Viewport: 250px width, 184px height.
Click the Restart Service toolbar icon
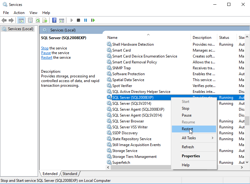tap(93, 20)
